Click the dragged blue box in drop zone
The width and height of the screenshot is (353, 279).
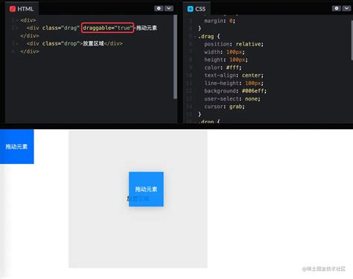(146, 189)
